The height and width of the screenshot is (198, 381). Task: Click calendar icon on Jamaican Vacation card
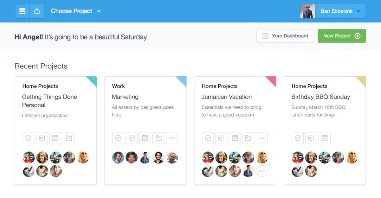click(235, 138)
